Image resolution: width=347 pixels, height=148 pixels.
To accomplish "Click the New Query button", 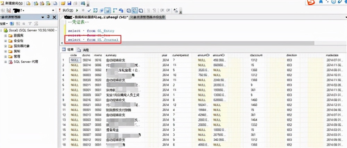I will coord(12,3).
